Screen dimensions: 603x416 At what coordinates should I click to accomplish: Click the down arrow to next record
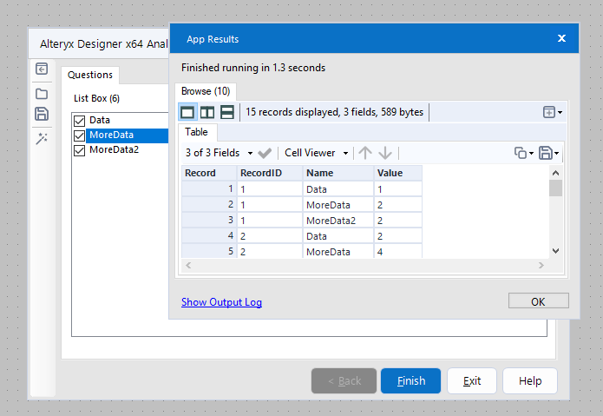coord(385,153)
